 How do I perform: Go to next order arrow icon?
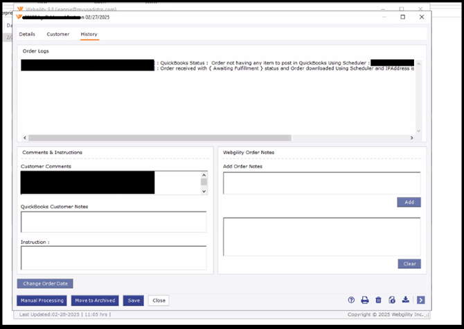tap(420, 300)
